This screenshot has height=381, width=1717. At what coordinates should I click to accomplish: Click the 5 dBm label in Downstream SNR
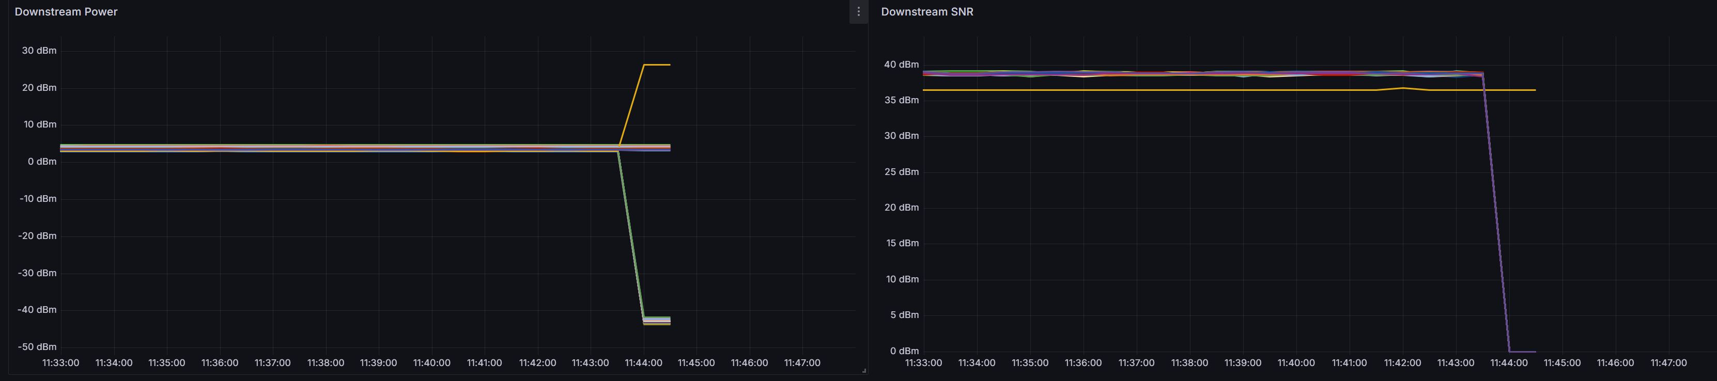coord(905,315)
